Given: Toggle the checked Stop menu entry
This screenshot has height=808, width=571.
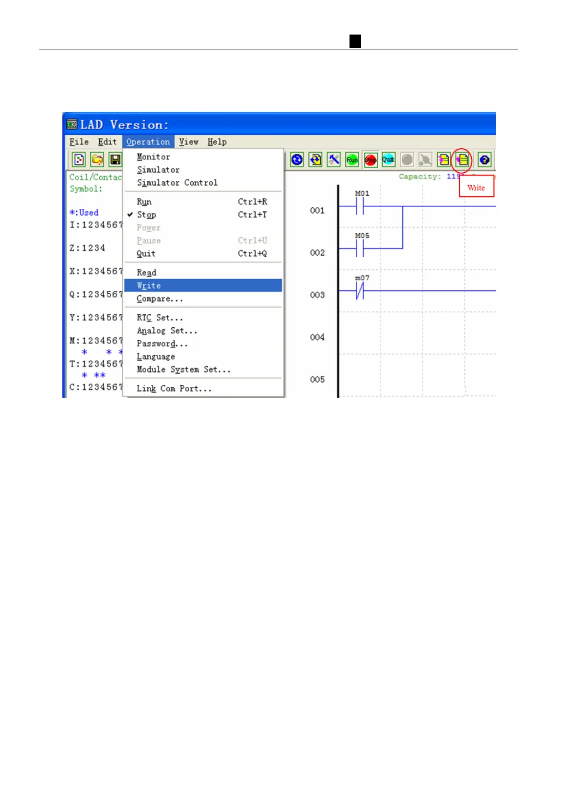Looking at the screenshot, I should [203, 215].
